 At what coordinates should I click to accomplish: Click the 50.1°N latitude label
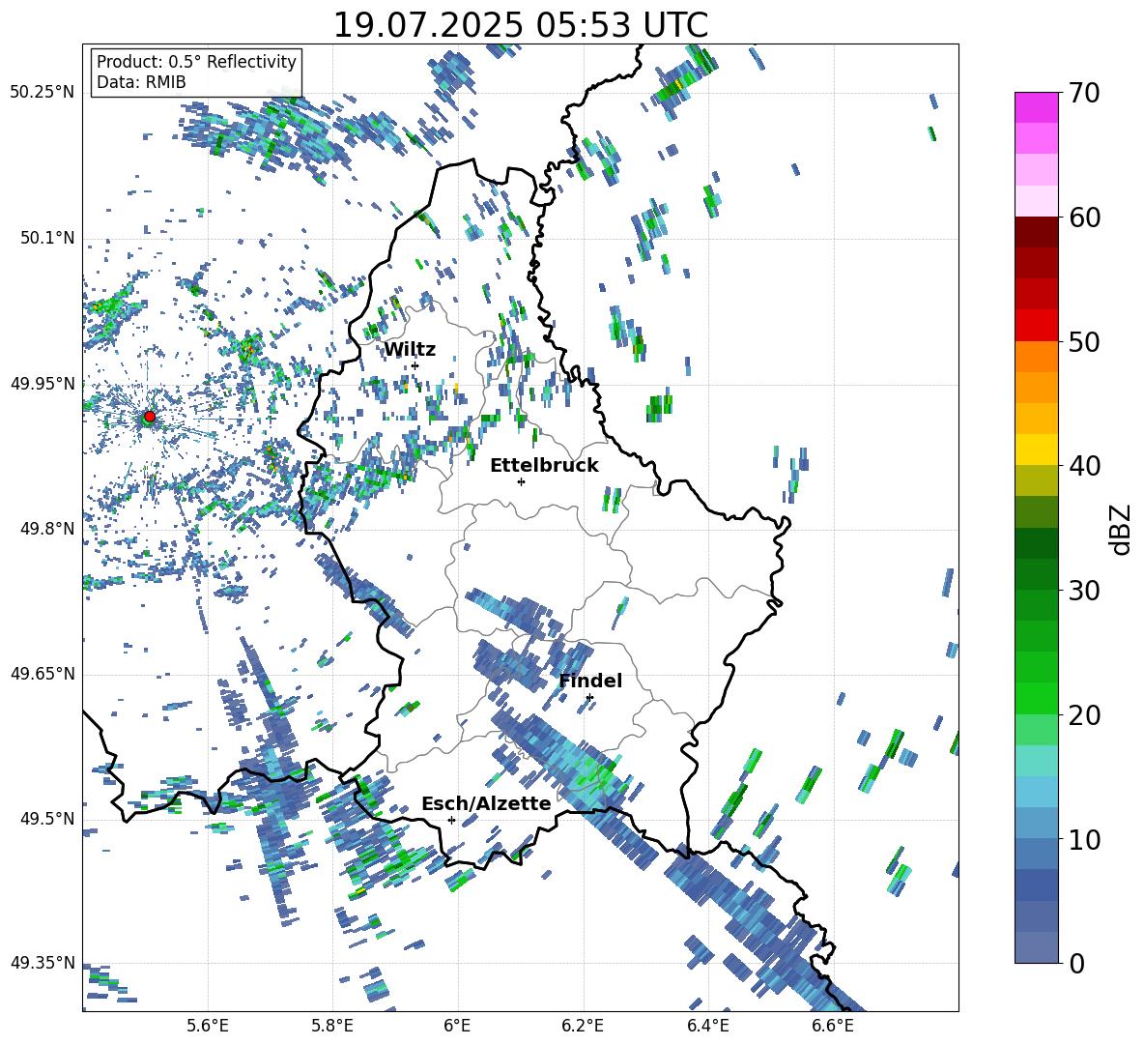click(47, 238)
